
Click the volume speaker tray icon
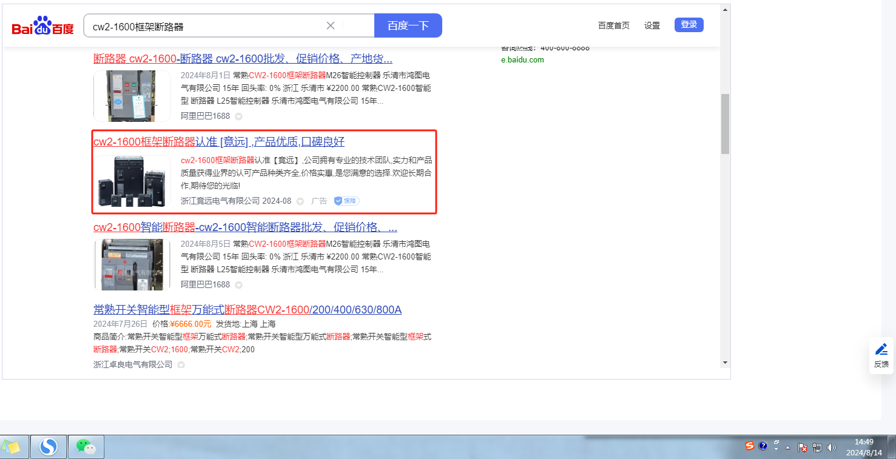pos(831,447)
